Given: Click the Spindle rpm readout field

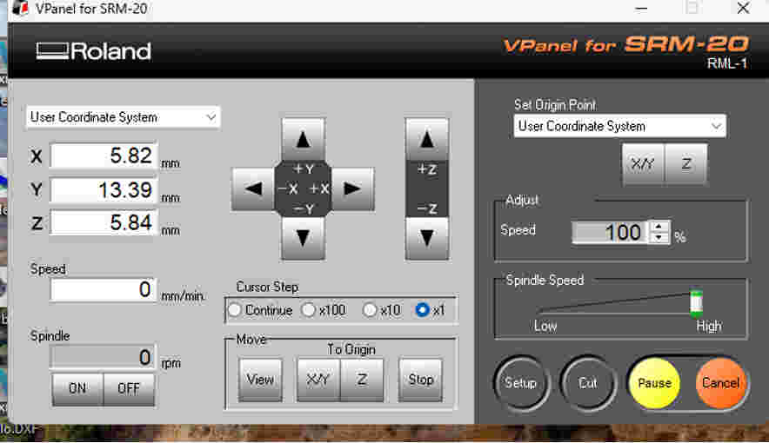Looking at the screenshot, I should pyautogui.click(x=104, y=357).
